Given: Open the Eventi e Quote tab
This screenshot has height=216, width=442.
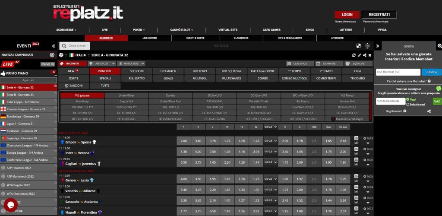Looking at the screenshot, I should pos(196,38).
